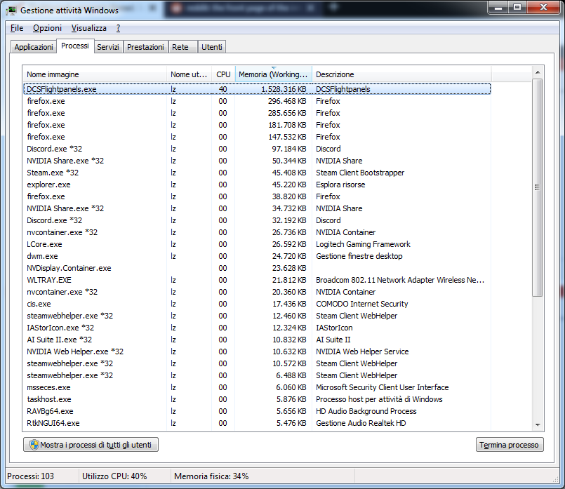Switch to the Prestazioni tab
This screenshot has height=489, width=565.
pos(145,47)
